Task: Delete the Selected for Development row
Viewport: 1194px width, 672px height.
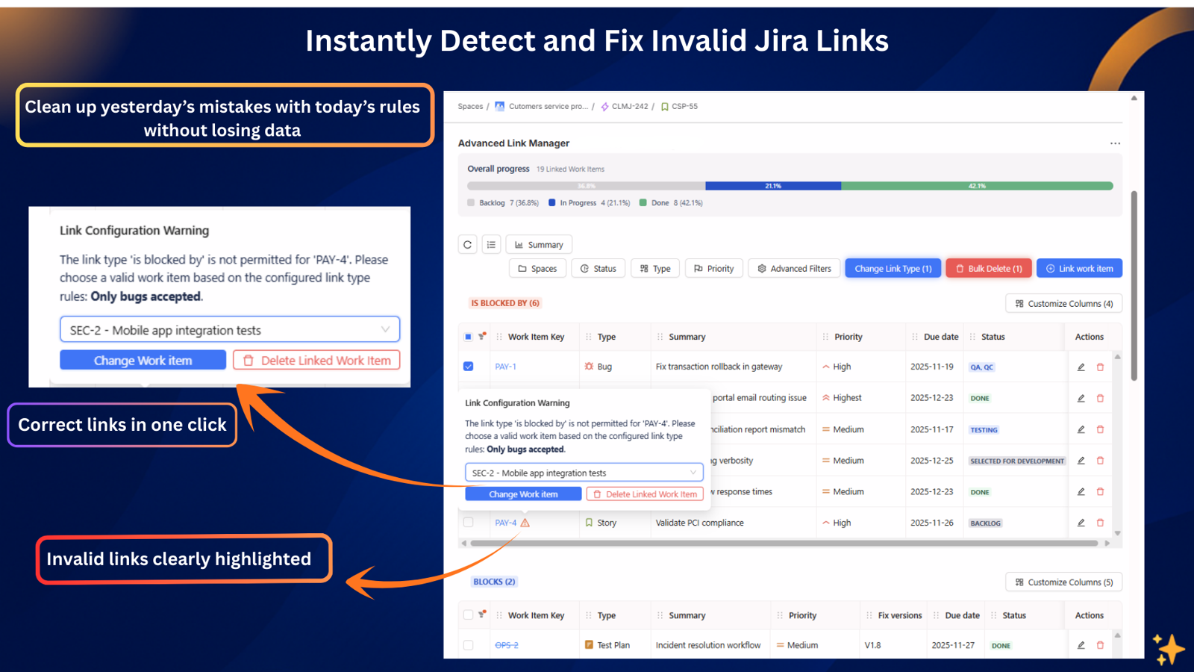Action: [x=1100, y=461]
